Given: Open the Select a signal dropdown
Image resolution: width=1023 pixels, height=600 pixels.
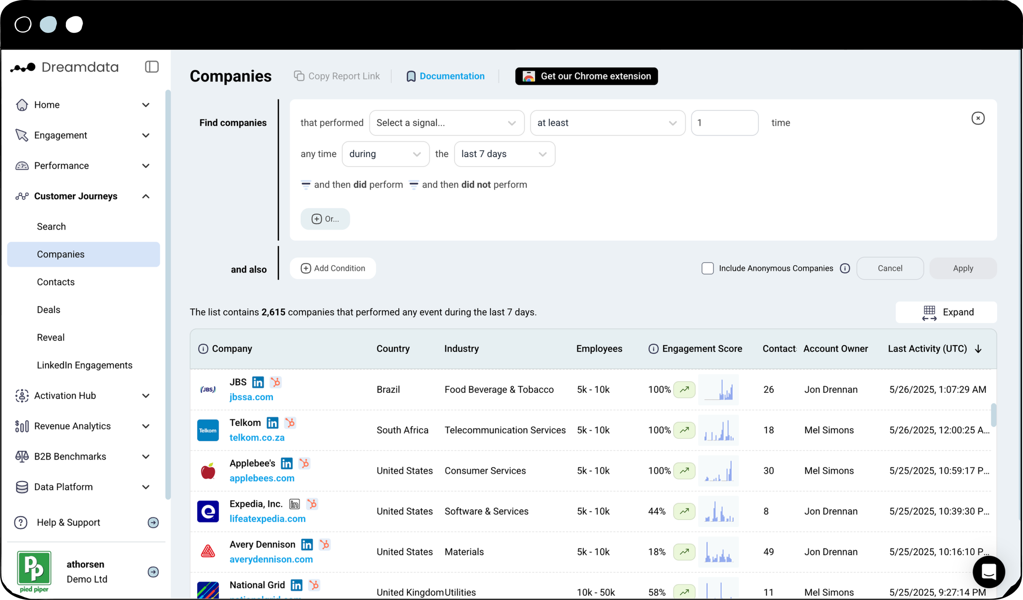Looking at the screenshot, I should [446, 123].
